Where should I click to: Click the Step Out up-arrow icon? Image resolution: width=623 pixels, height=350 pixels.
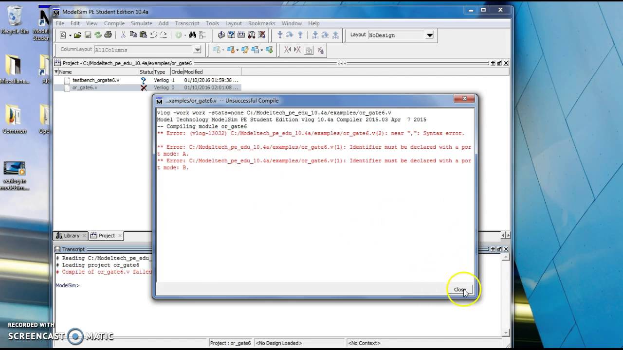click(x=300, y=35)
